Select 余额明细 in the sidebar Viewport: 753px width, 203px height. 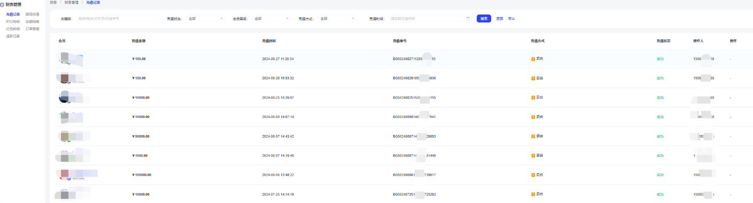pyautogui.click(x=32, y=21)
